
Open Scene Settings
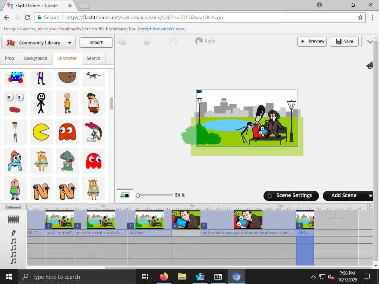(291, 196)
